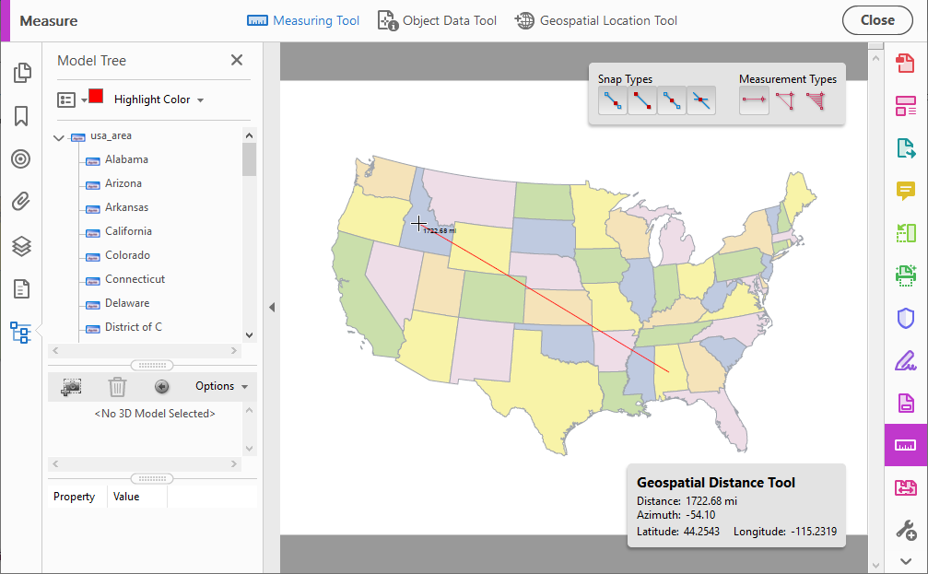Toggle the Attachments panel open
Image resolution: width=928 pixels, height=574 pixels.
(19, 202)
